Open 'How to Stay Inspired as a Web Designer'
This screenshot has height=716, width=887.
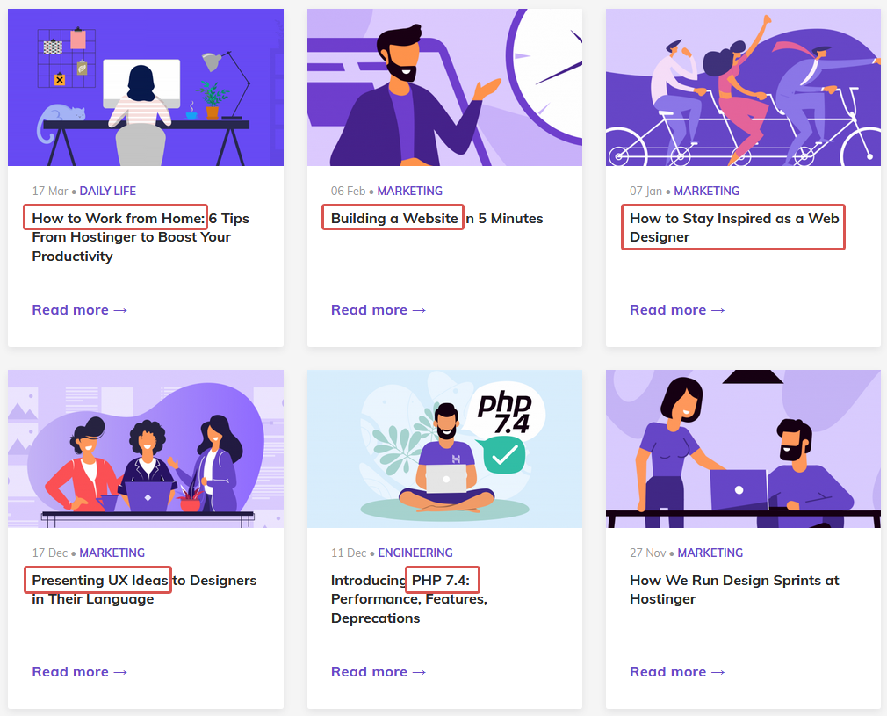[733, 228]
